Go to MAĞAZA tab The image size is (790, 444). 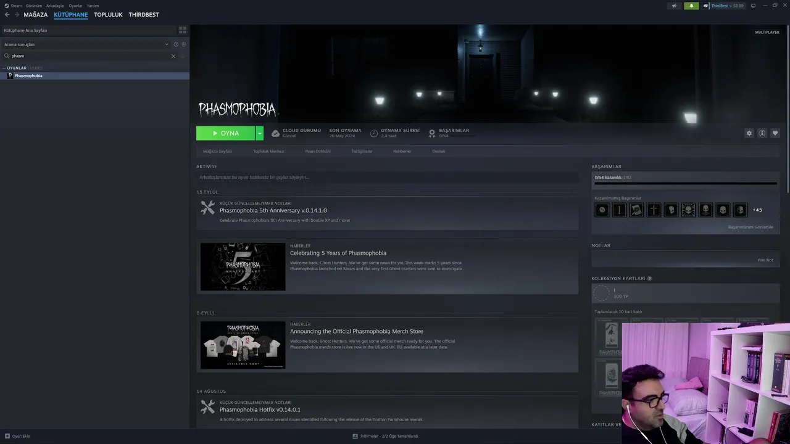(36, 15)
